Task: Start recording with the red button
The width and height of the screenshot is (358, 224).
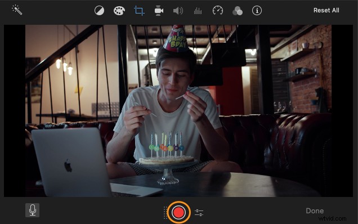Action: pyautogui.click(x=179, y=212)
